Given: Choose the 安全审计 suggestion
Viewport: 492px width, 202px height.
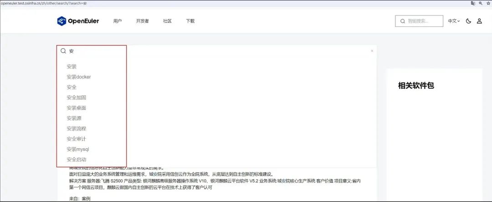Looking at the screenshot, I should coord(76,139).
